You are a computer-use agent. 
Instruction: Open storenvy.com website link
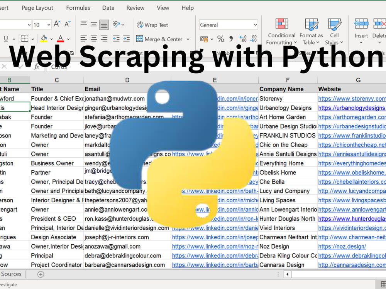pos(352,99)
